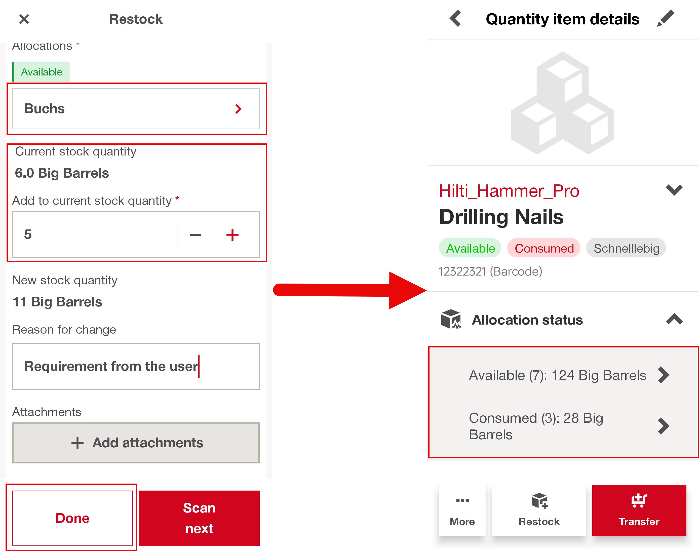This screenshot has height=554, width=699.
Task: Open the Available (7): 124 Big Barrels row
Action: coord(564,375)
